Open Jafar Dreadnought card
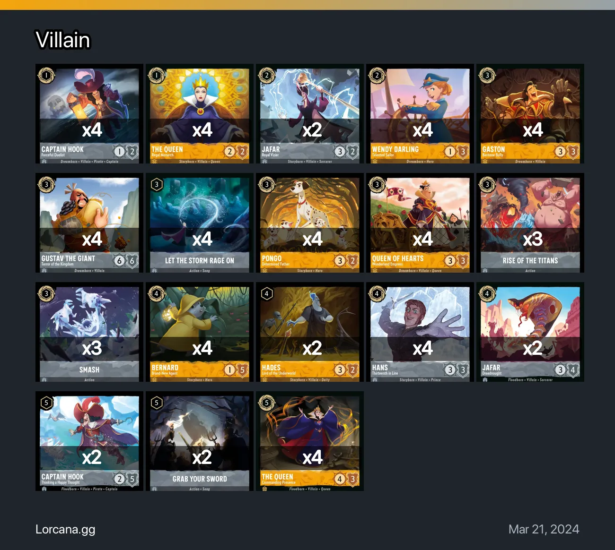 530,332
